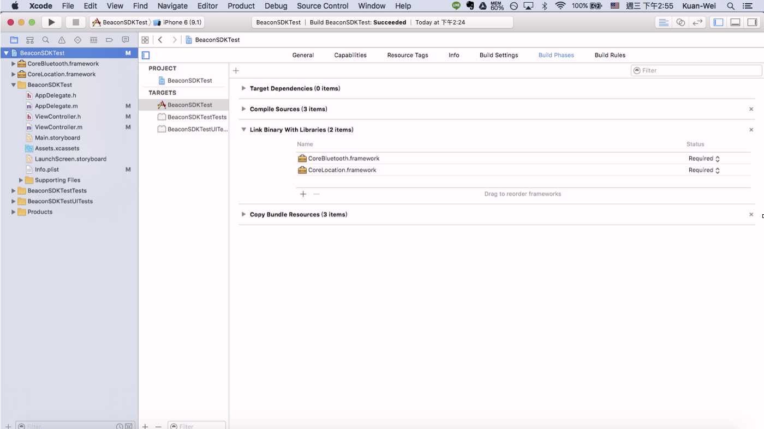Open the Breakpoint navigator icon
This screenshot has height=429, width=764.
click(109, 40)
